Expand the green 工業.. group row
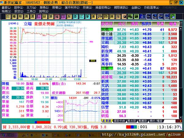The height and width of the screenshot is (138, 184). click(107, 68)
